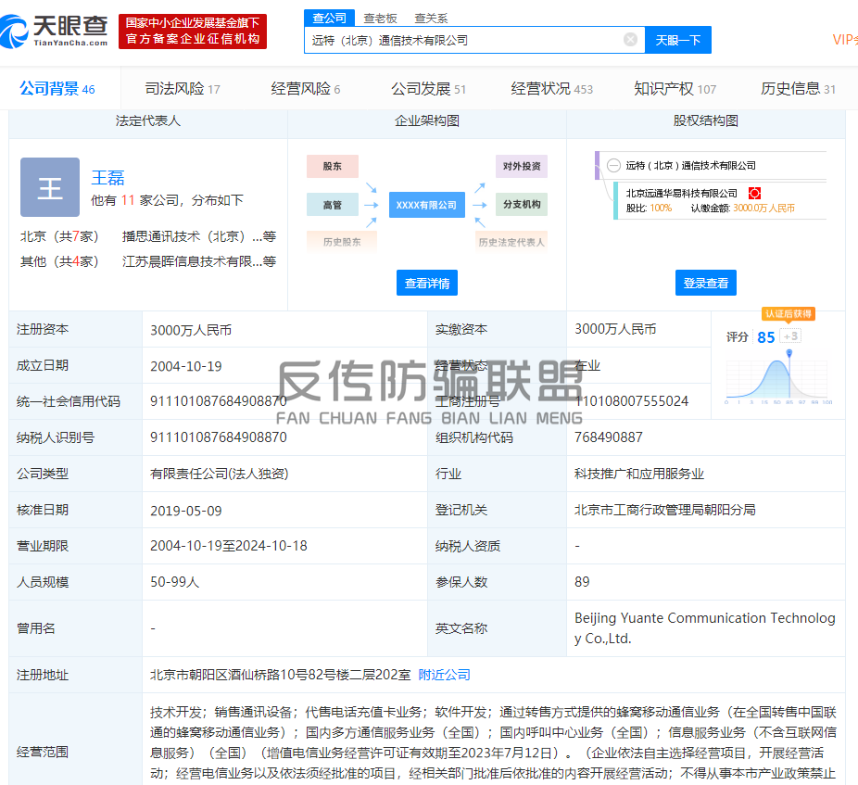858x785 pixels.
Task: Click the 登录查看 button under the equity structure
Action: click(705, 284)
